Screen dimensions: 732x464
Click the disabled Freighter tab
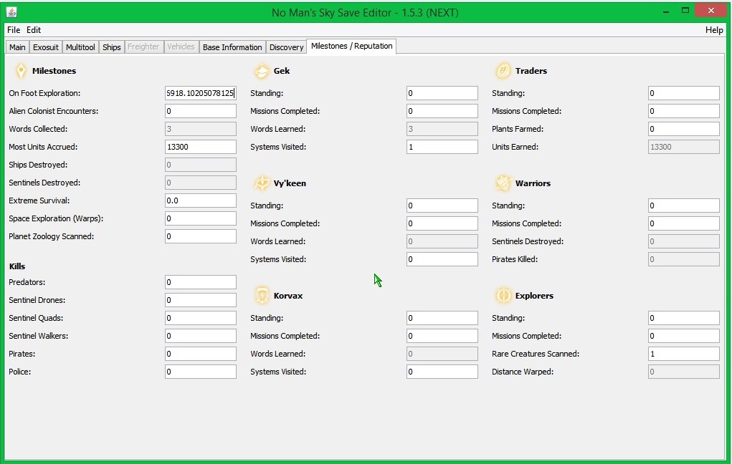144,47
